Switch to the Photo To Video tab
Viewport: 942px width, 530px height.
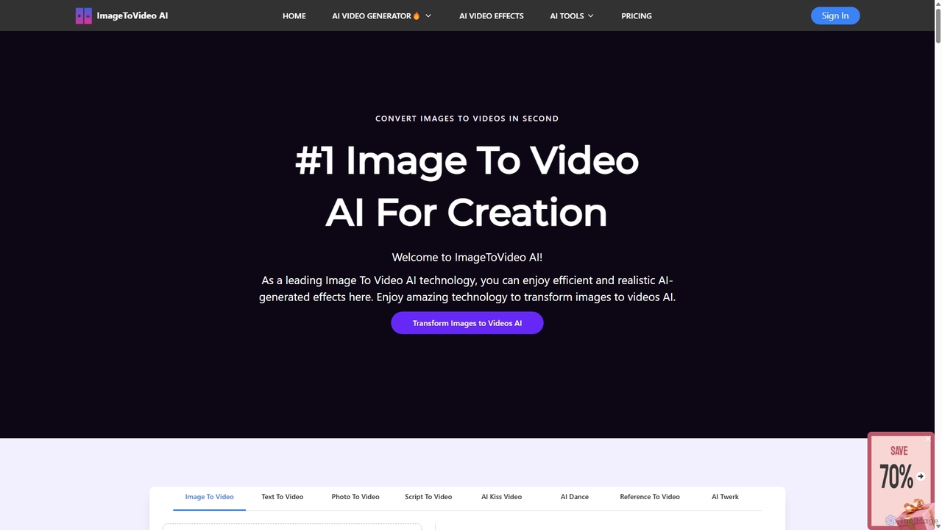355,497
